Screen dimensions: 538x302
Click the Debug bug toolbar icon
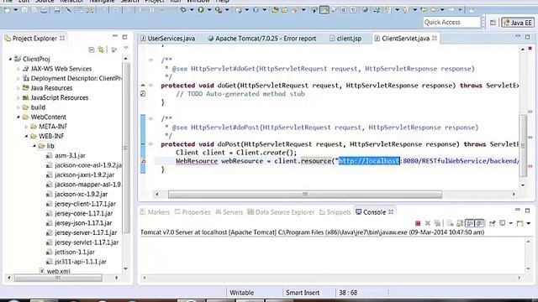(x=183, y=10)
